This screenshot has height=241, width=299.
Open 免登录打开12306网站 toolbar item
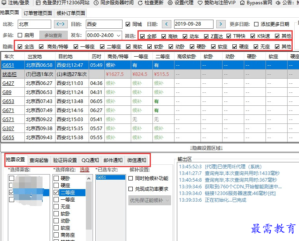[63, 3]
